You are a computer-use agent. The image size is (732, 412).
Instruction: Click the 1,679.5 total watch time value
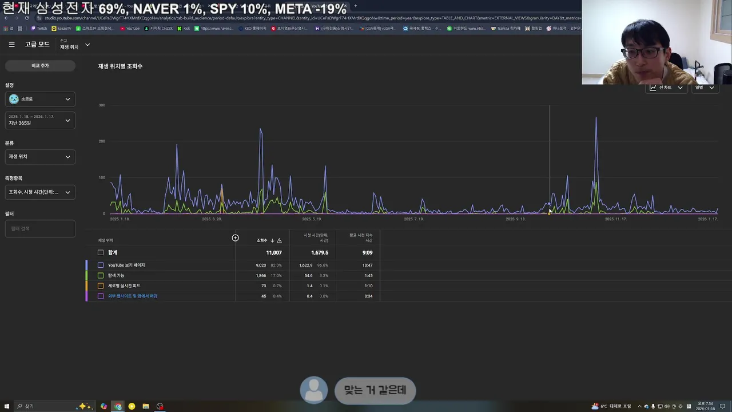click(x=320, y=252)
